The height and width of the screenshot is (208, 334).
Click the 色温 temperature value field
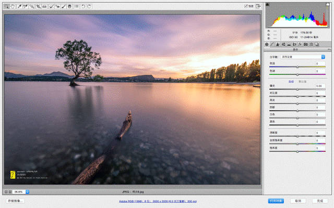click(319, 63)
